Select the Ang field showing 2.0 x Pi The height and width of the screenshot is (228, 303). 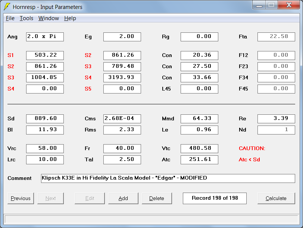pos(45,37)
